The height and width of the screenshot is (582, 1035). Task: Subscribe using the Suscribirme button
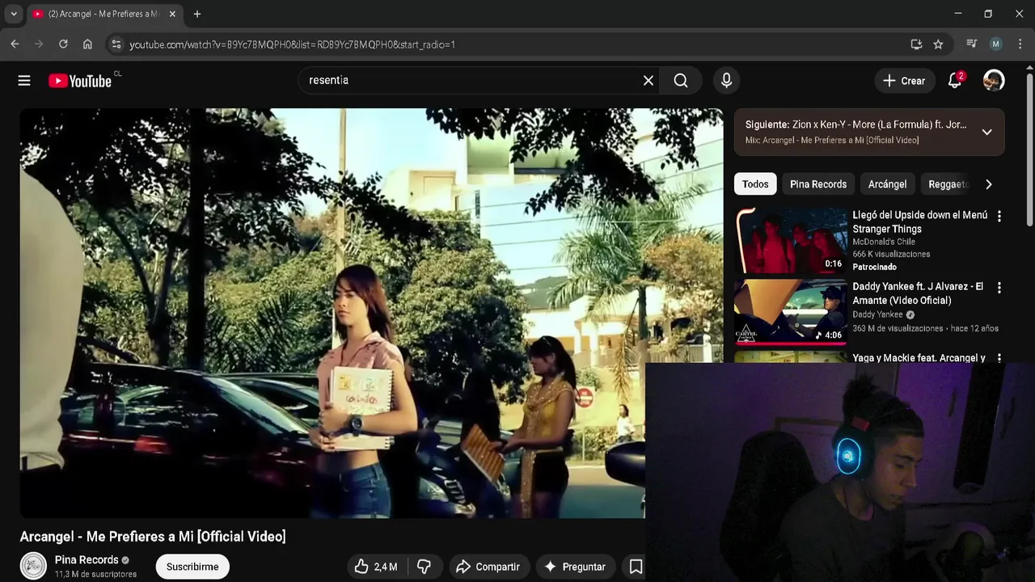(x=192, y=567)
